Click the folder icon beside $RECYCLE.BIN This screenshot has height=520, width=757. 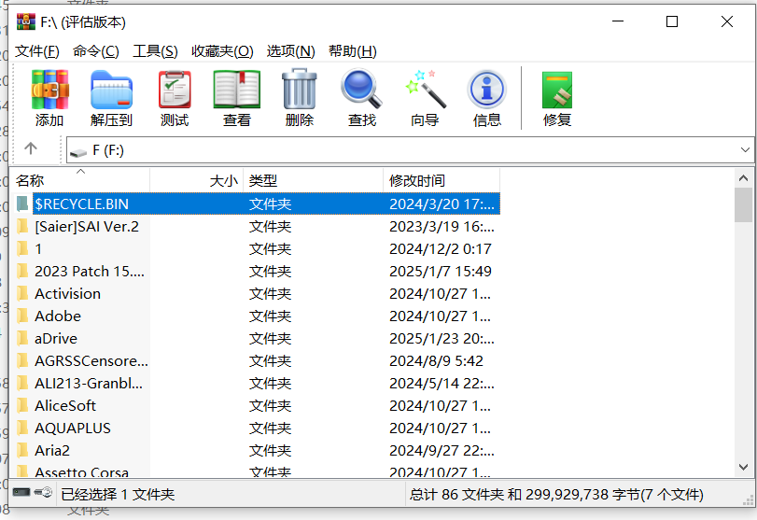(x=22, y=204)
